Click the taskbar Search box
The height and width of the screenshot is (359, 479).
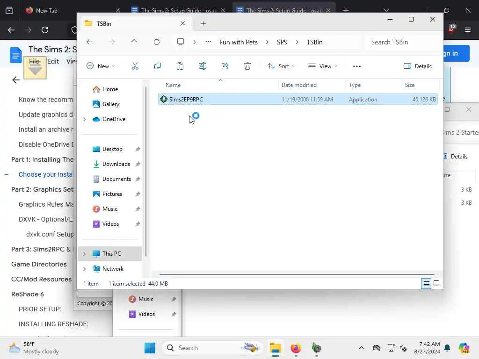pyautogui.click(x=212, y=348)
